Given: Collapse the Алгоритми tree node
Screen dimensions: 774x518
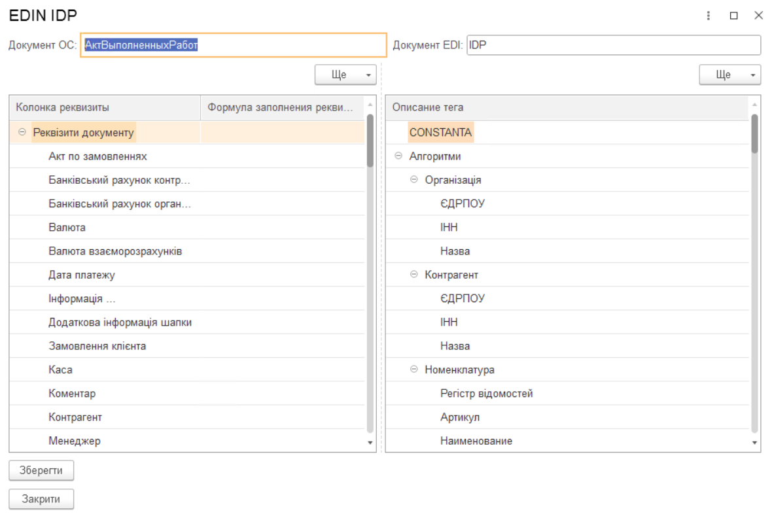Looking at the screenshot, I should [x=398, y=156].
